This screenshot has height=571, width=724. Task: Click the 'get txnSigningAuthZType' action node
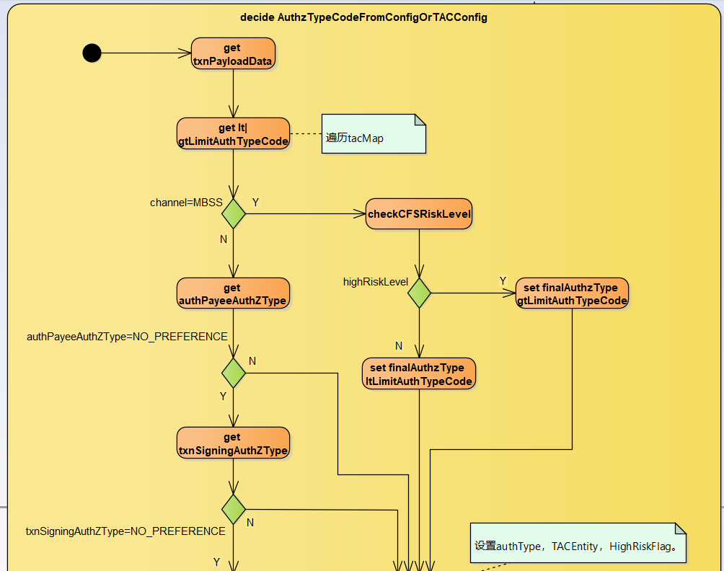click(x=233, y=443)
